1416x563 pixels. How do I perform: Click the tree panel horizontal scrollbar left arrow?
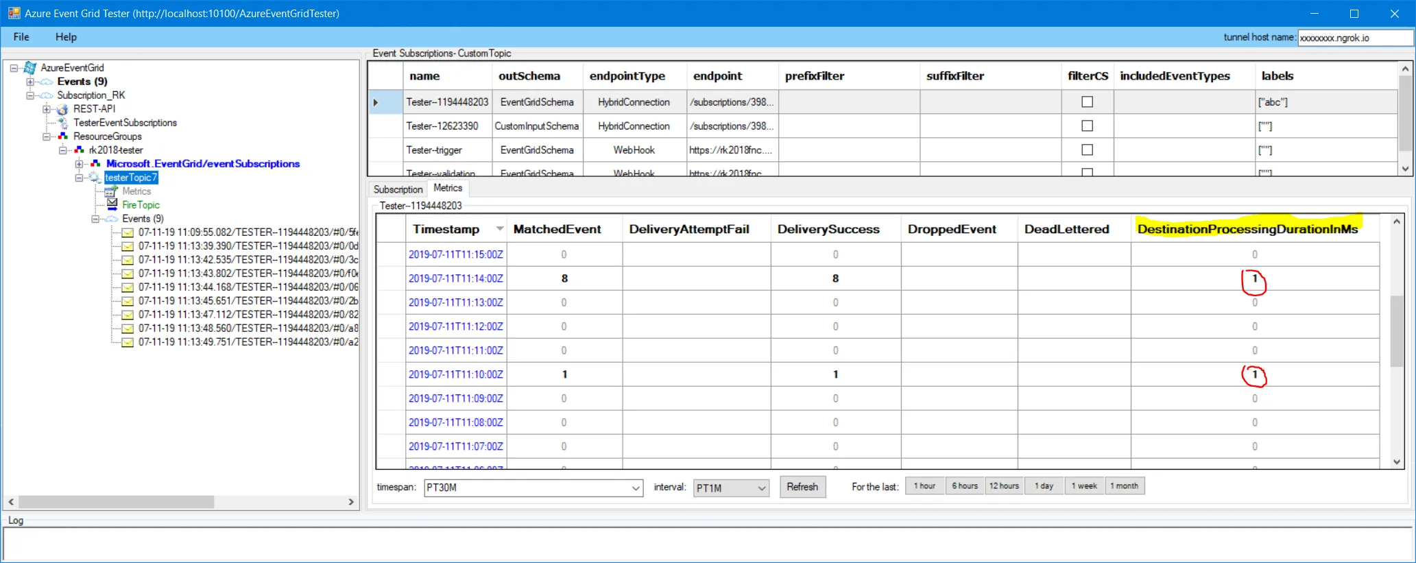click(x=11, y=502)
